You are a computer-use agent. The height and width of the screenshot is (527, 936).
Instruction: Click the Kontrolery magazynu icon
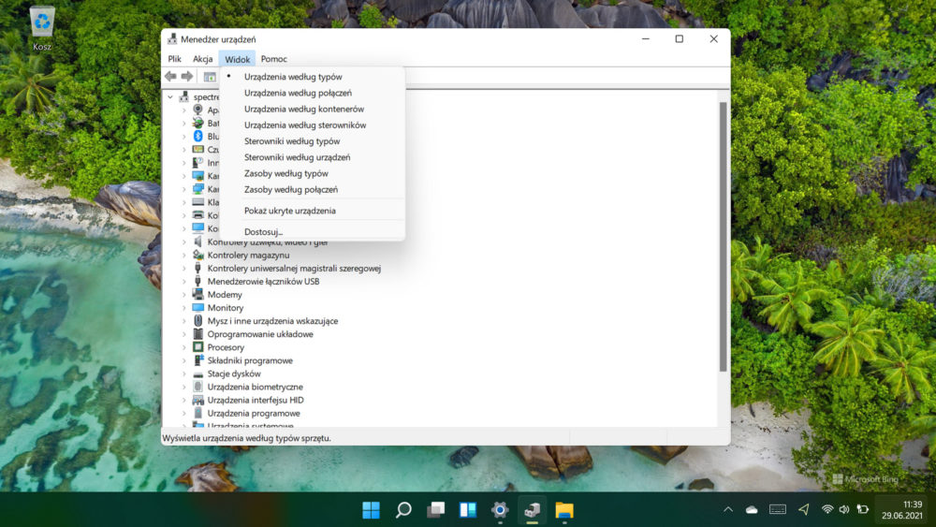pos(198,255)
